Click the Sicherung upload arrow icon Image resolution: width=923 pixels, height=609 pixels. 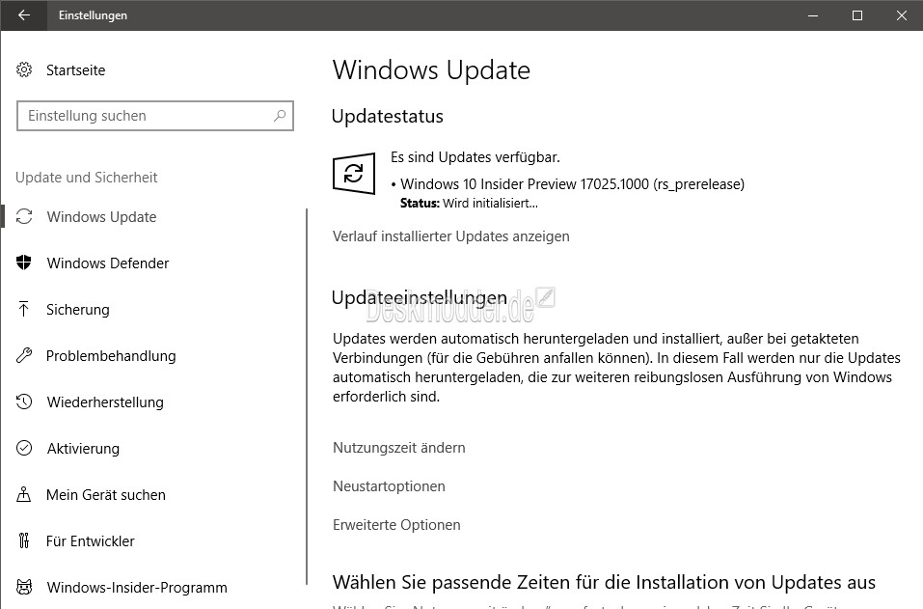pos(23,309)
